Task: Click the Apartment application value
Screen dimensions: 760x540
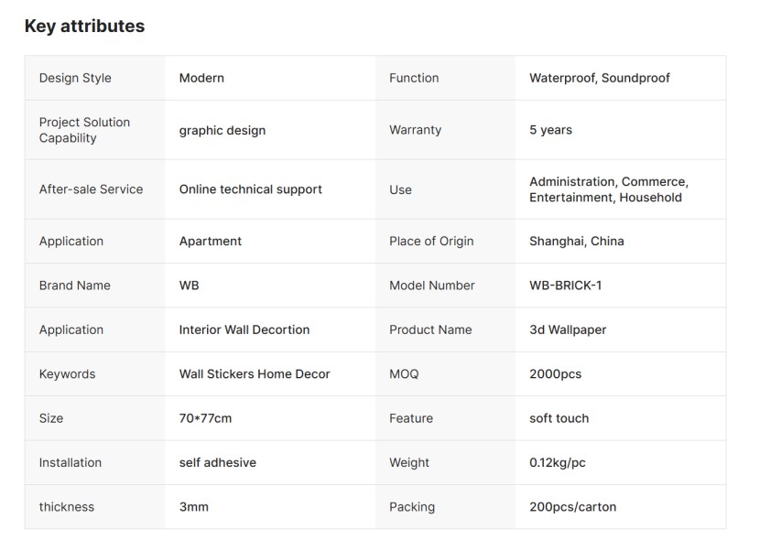Action: point(211,242)
